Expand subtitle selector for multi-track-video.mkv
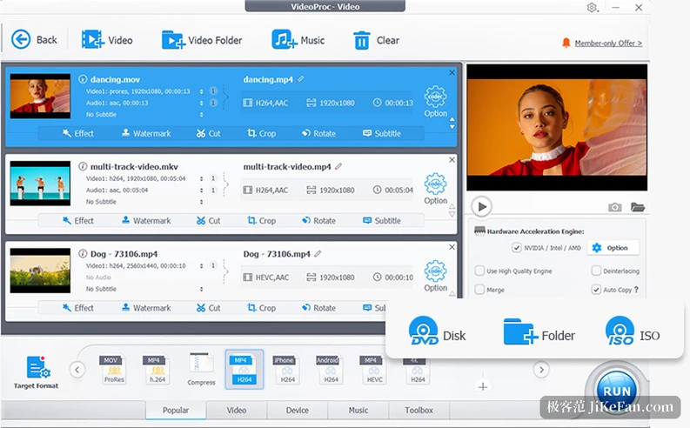The width and height of the screenshot is (690, 428). (x=202, y=202)
